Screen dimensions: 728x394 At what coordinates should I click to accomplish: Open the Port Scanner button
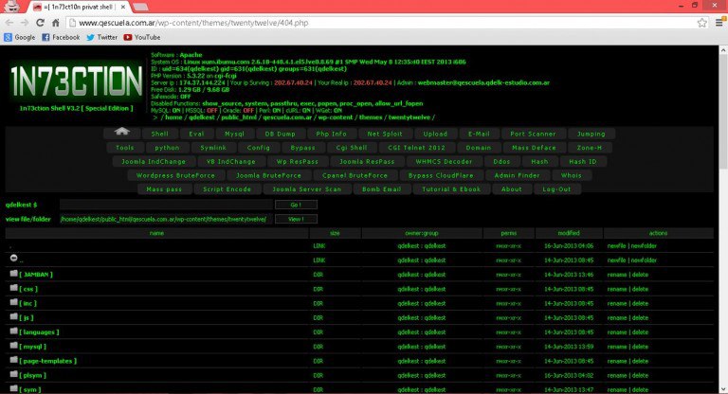pyautogui.click(x=533, y=134)
